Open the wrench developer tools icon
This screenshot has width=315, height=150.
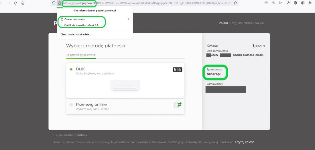pyautogui.click(x=288, y=3)
